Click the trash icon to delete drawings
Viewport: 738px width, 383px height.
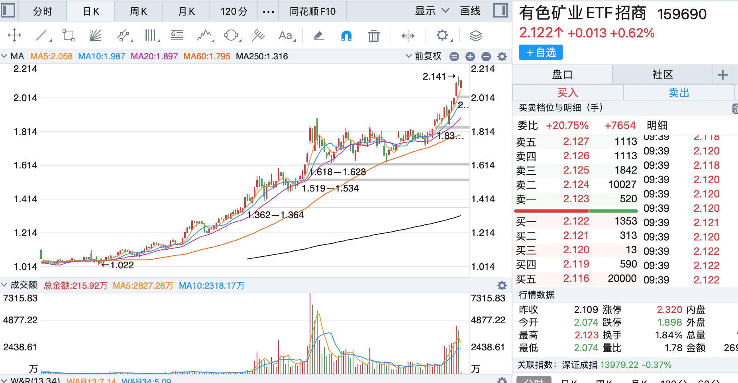tap(373, 36)
